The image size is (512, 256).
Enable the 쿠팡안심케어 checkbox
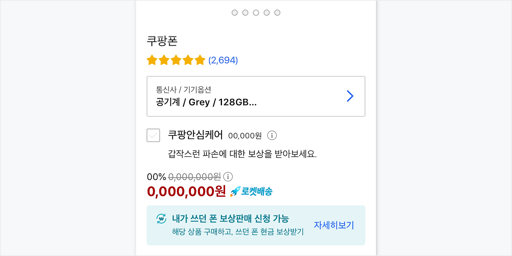(x=154, y=135)
